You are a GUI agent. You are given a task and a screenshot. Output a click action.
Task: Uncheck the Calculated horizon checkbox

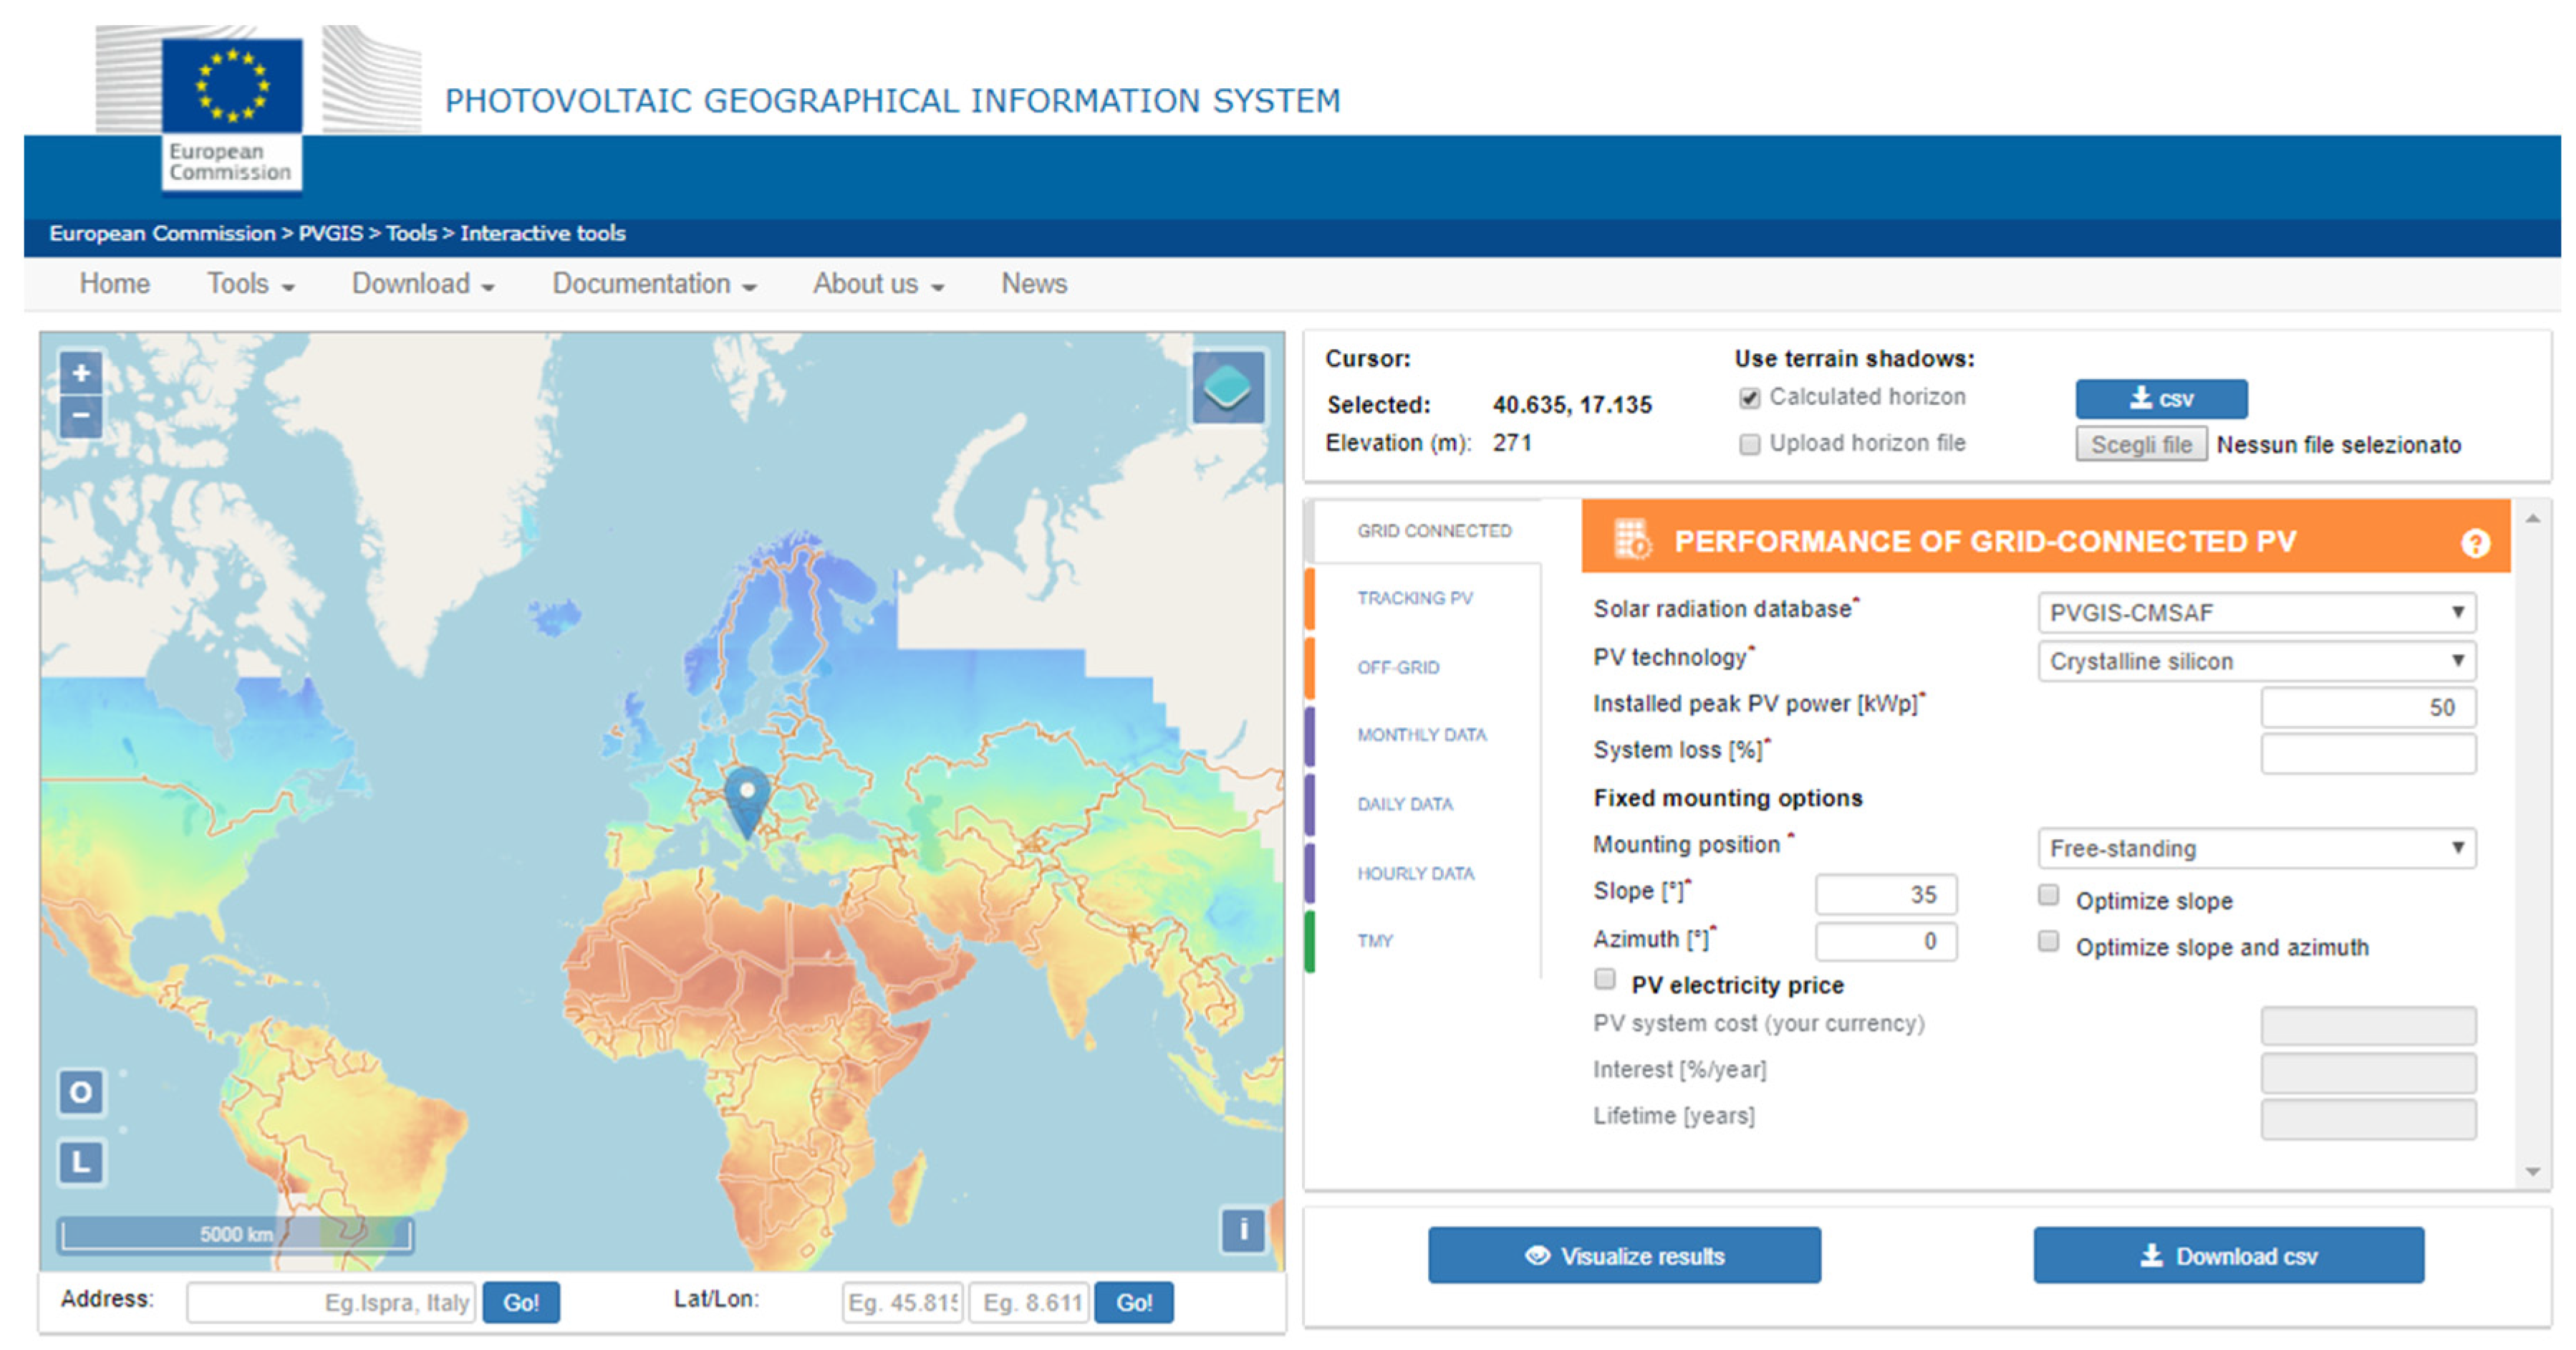tap(1749, 398)
